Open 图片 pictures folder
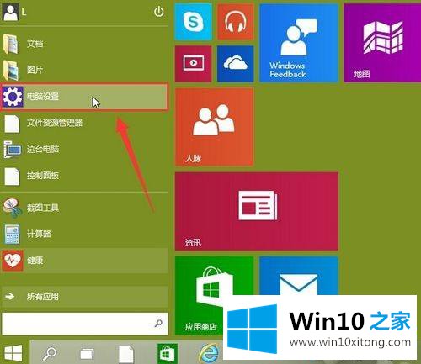Screen dimensions: 421x364 [x=84, y=70]
